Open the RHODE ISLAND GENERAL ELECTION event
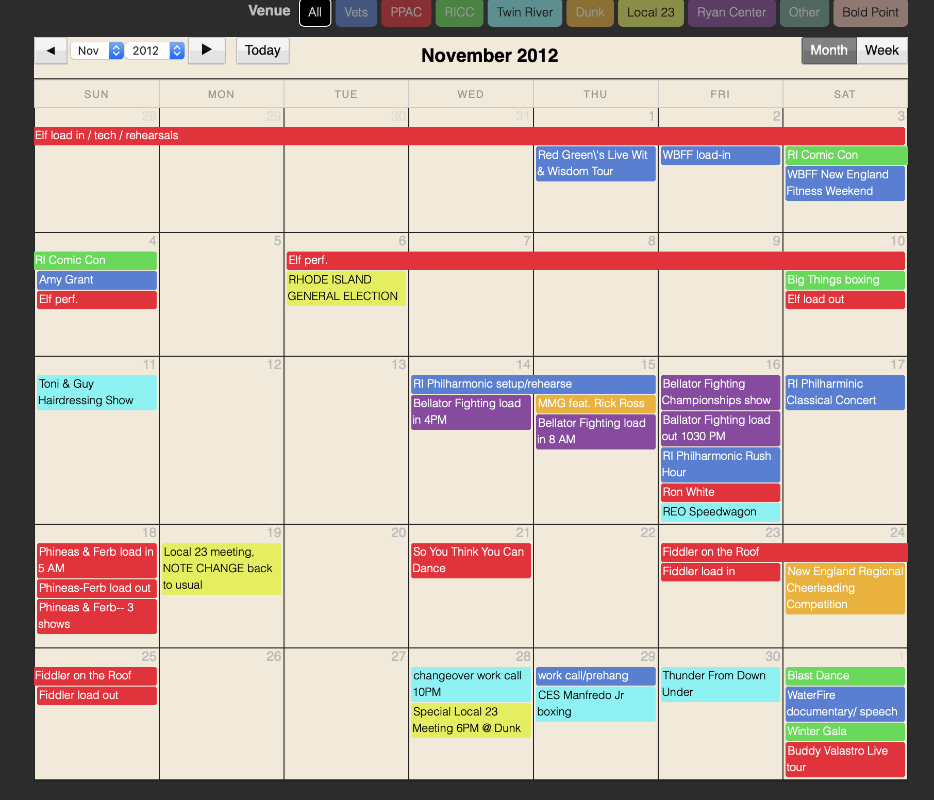 coord(346,288)
